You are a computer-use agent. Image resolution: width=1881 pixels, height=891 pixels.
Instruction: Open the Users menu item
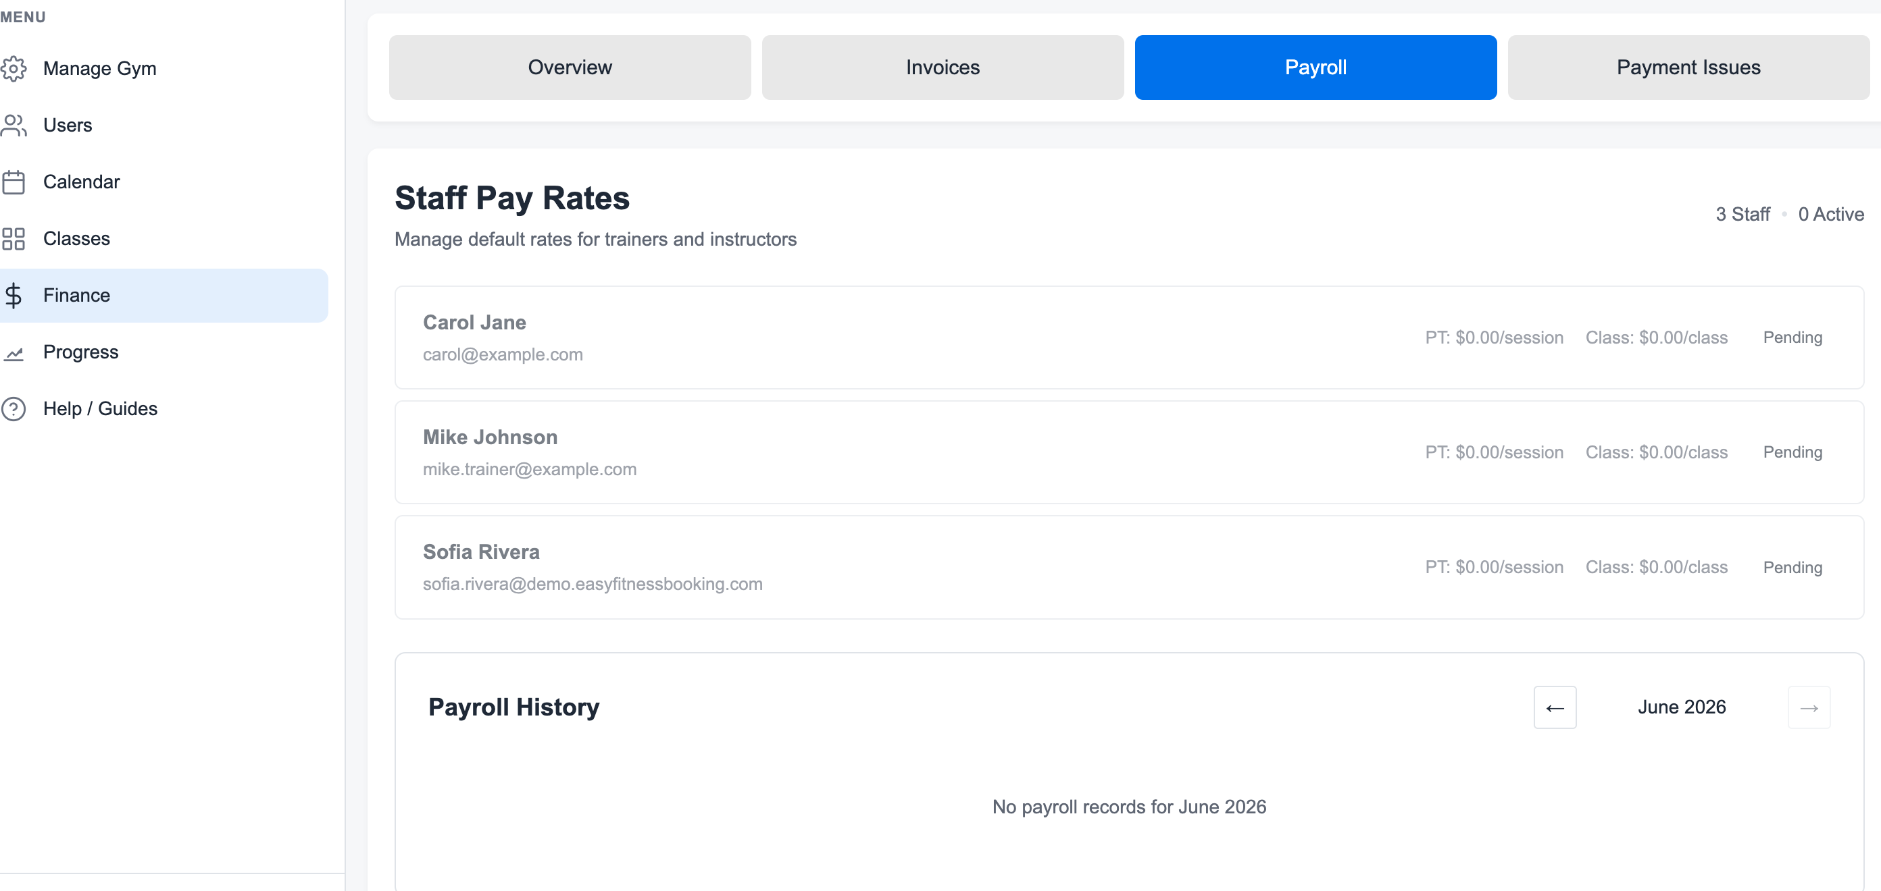[x=164, y=126]
